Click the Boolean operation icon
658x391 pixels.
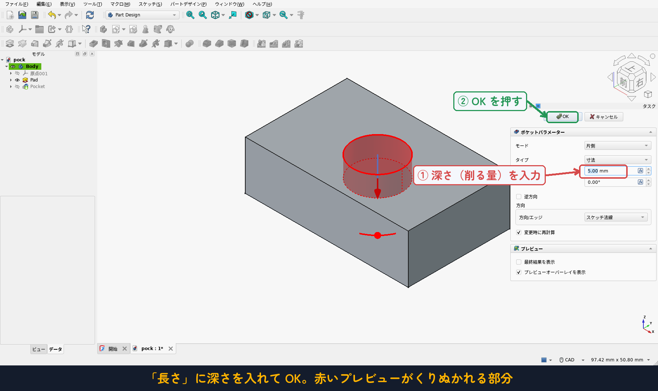(189, 44)
